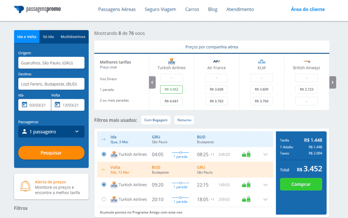Open the 1 passageiro dropdown
Image resolution: width=348 pixels, height=218 pixels.
tap(51, 131)
